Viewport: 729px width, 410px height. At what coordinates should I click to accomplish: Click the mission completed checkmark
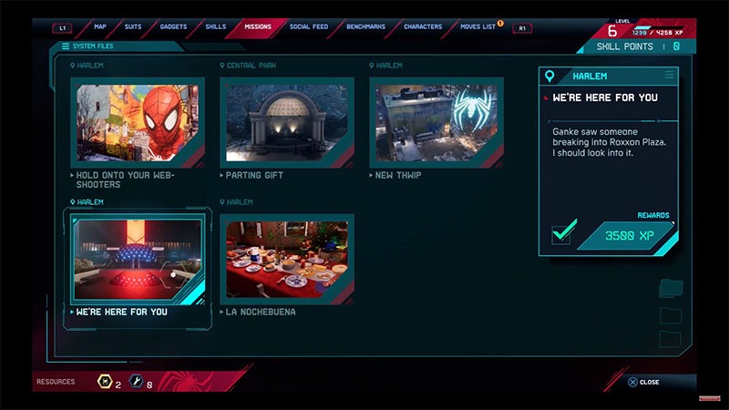click(x=563, y=231)
